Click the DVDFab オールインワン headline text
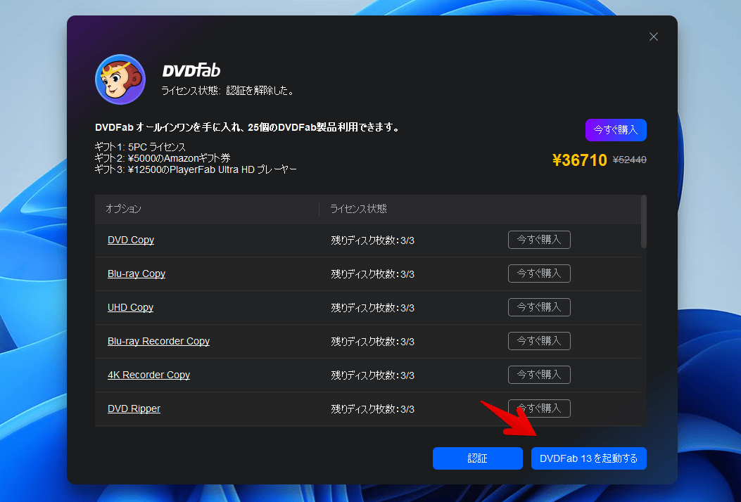The image size is (741, 502). tap(248, 127)
